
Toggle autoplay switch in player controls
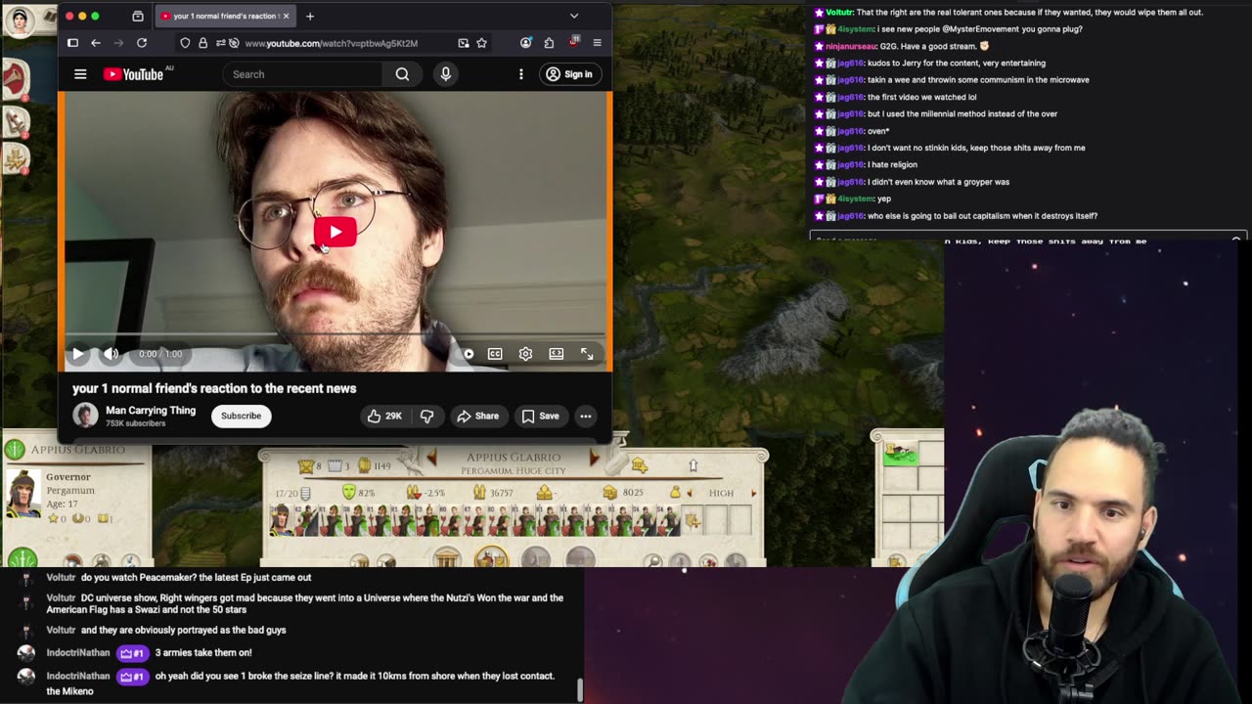[468, 354]
